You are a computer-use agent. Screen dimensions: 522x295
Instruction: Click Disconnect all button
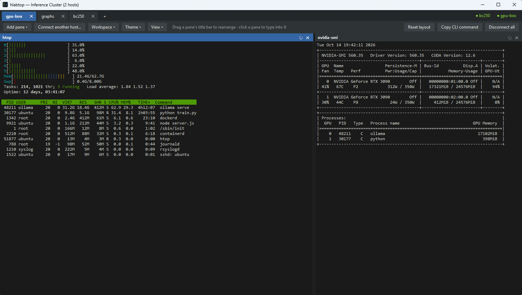502,27
